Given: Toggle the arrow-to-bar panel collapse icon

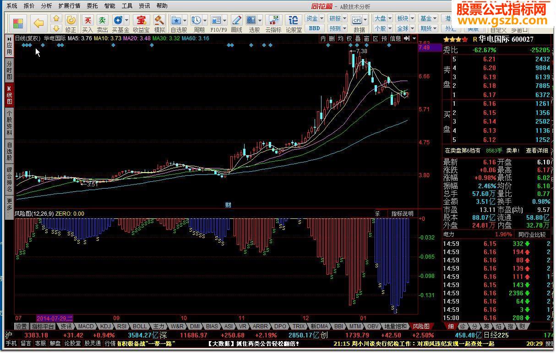Looking at the screenshot, I should click(406, 39).
